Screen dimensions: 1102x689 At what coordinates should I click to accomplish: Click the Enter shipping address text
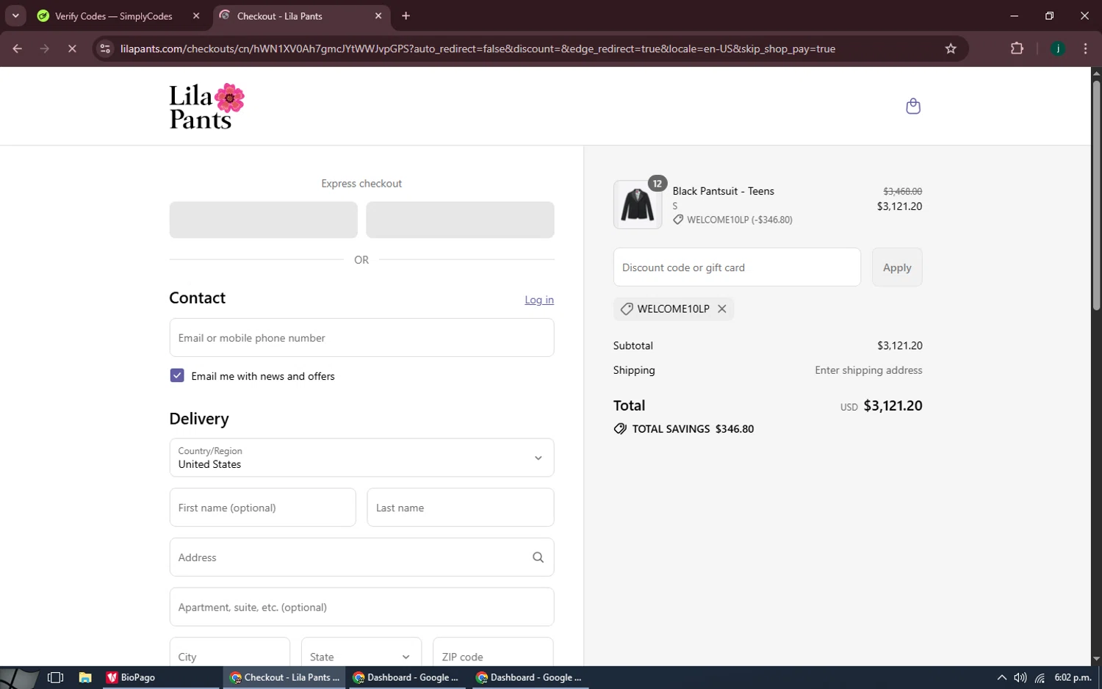point(868,370)
